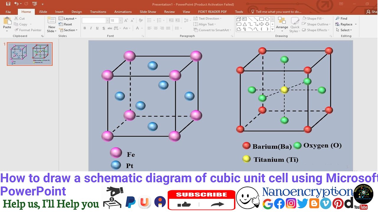The height and width of the screenshot is (212, 378).
Task: Select the right arrow block shape
Action: click(x=261, y=24)
